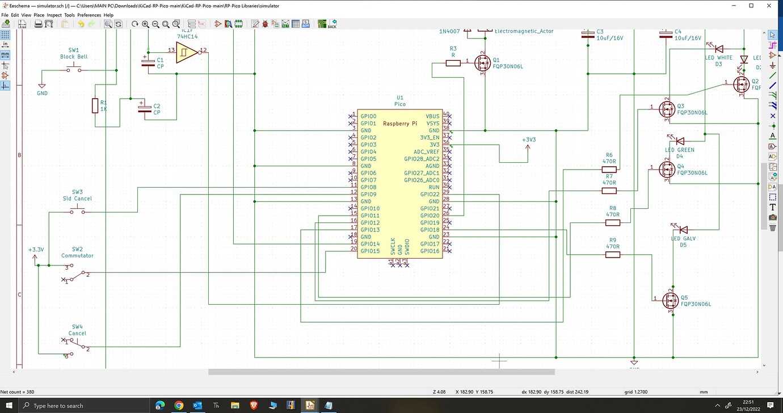Open Pcbnew from the top toolbar
Viewport: 783px width, 413px height.
322,24
